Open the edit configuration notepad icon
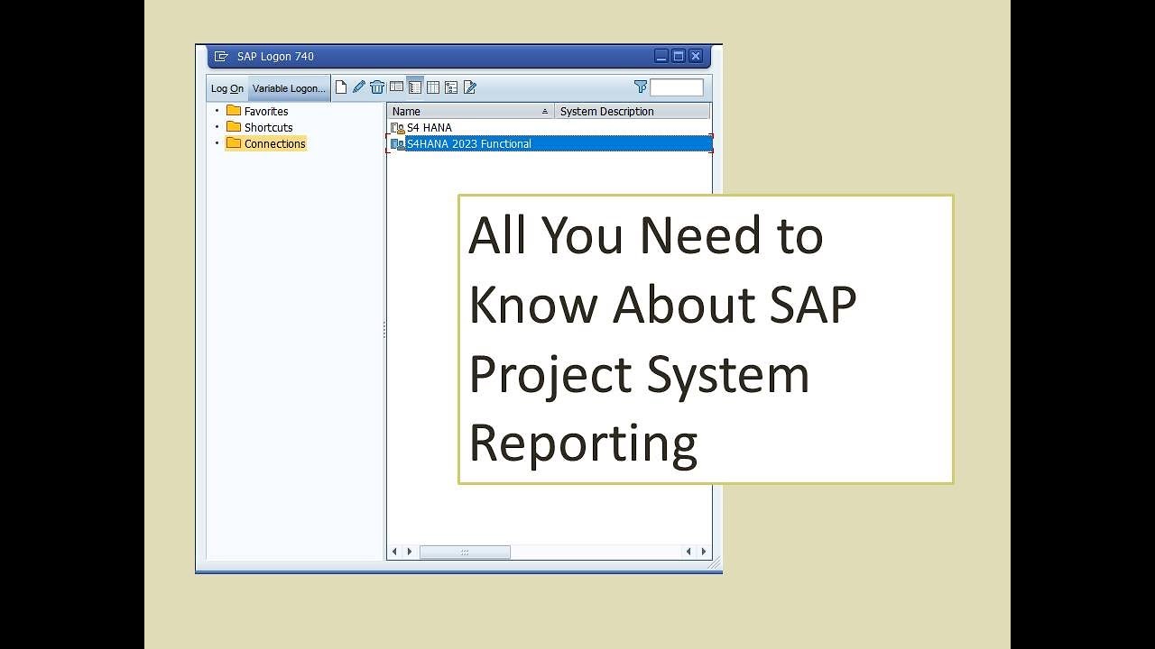 469,87
